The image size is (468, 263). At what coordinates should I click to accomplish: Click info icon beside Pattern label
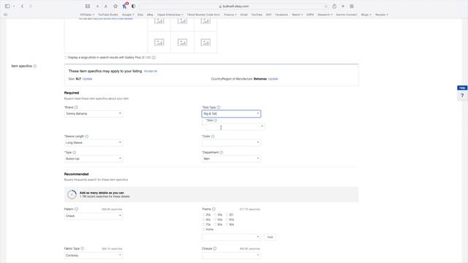pos(76,209)
